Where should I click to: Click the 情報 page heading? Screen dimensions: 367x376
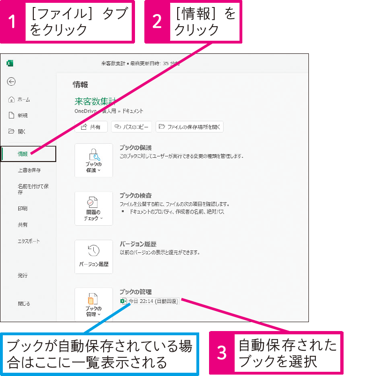pyautogui.click(x=81, y=85)
